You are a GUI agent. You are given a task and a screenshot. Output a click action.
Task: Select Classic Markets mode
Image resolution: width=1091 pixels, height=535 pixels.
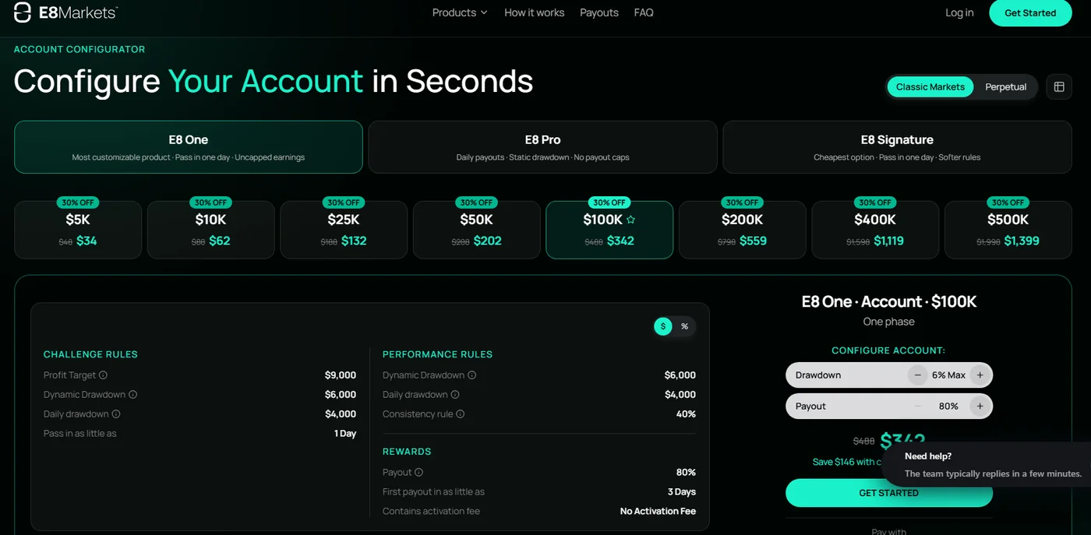click(x=930, y=86)
